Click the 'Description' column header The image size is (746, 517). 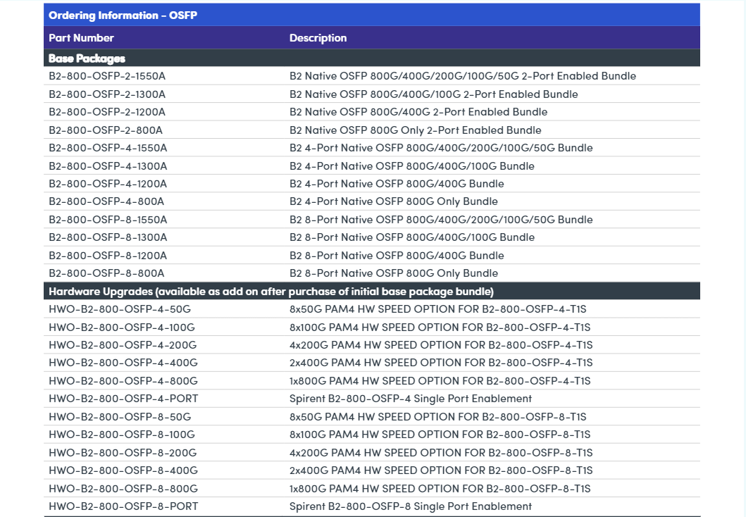pyautogui.click(x=318, y=38)
